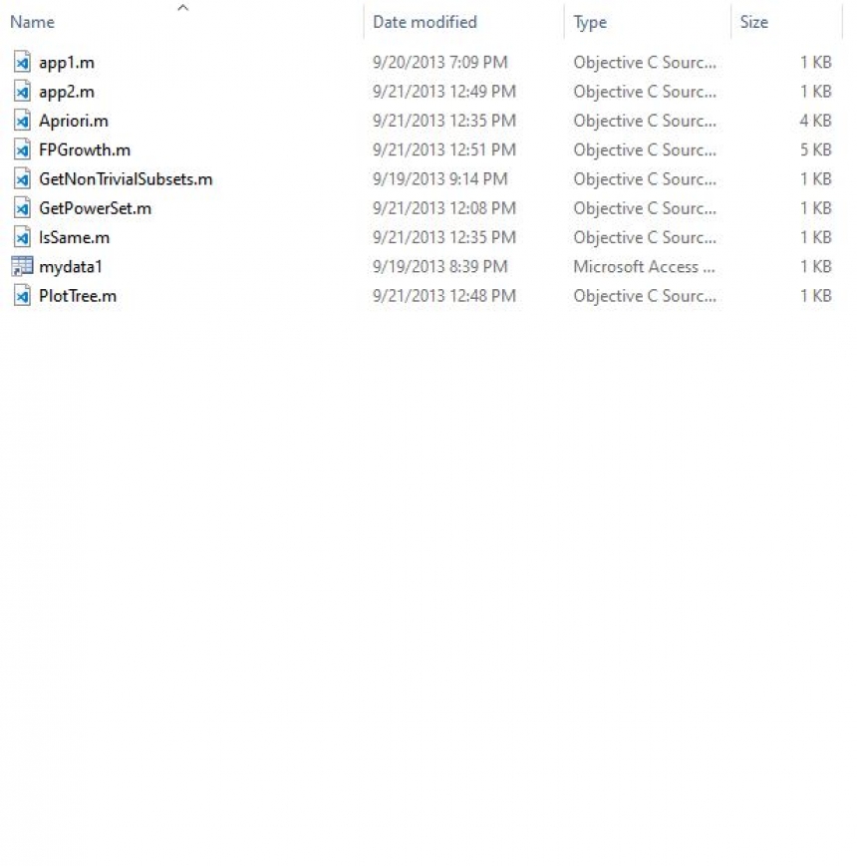Screen dimensions: 857x866
Task: Click the 4 KB size cell
Action: pos(815,121)
